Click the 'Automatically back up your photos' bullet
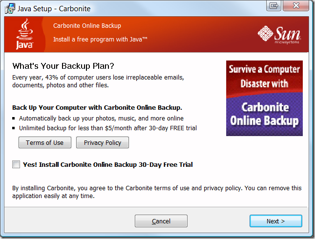Screen dimensions: 315x239 [x=101, y=119]
